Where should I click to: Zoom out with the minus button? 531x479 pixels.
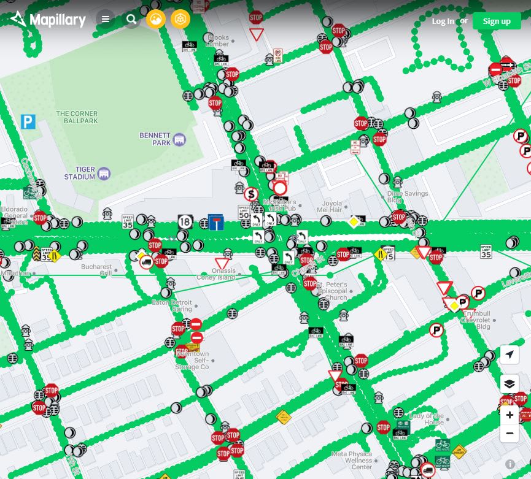[510, 434]
